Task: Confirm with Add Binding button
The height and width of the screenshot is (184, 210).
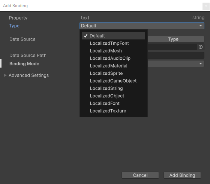Action: click(x=182, y=175)
